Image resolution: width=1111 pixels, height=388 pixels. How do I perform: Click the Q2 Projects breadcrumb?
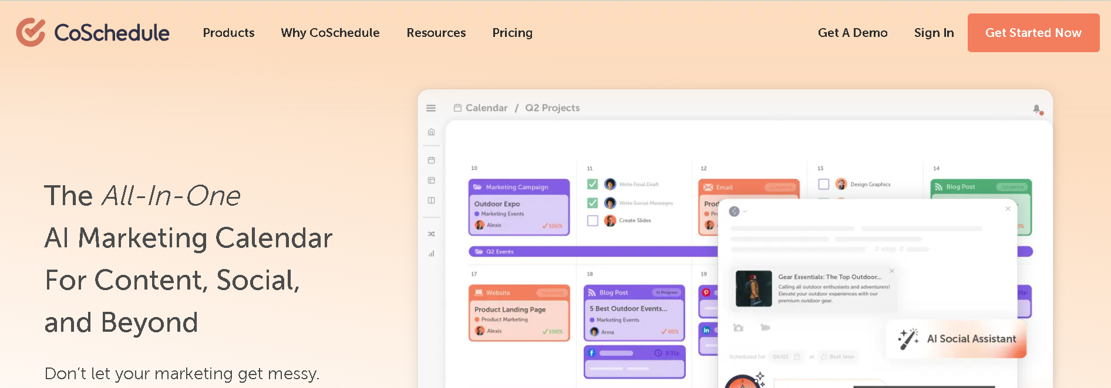[x=552, y=108]
